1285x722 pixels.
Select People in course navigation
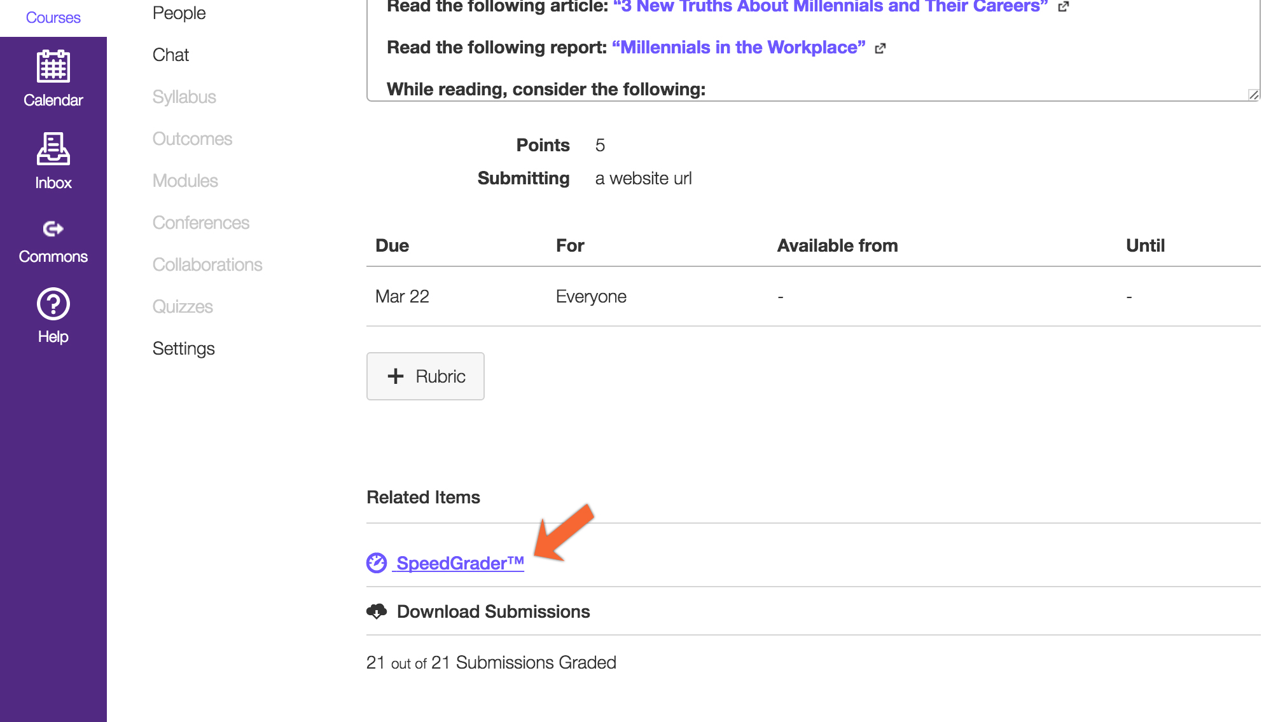click(x=179, y=13)
